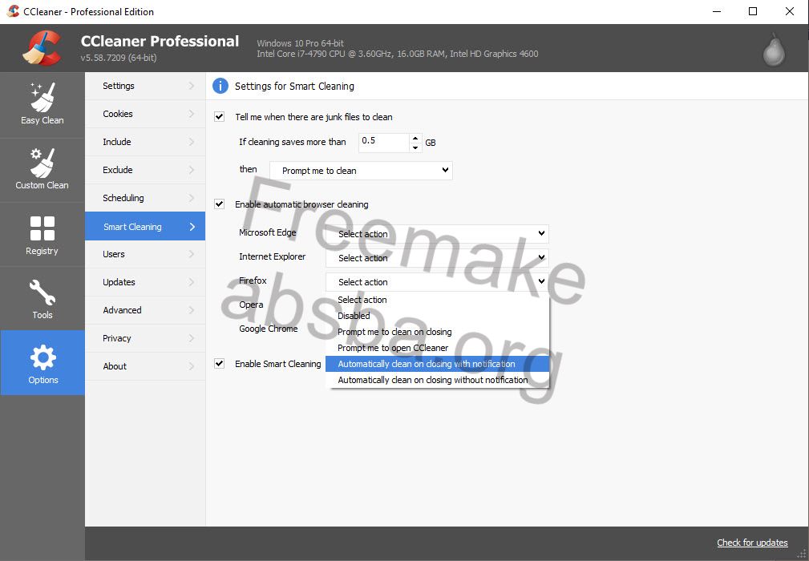
Task: Choose 'Prompt me to open CCleaner'
Action: pyautogui.click(x=437, y=348)
